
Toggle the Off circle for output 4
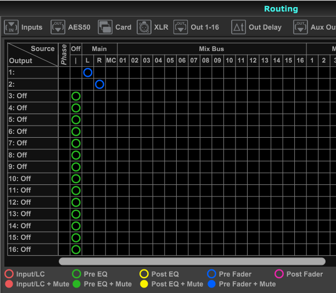(x=76, y=108)
